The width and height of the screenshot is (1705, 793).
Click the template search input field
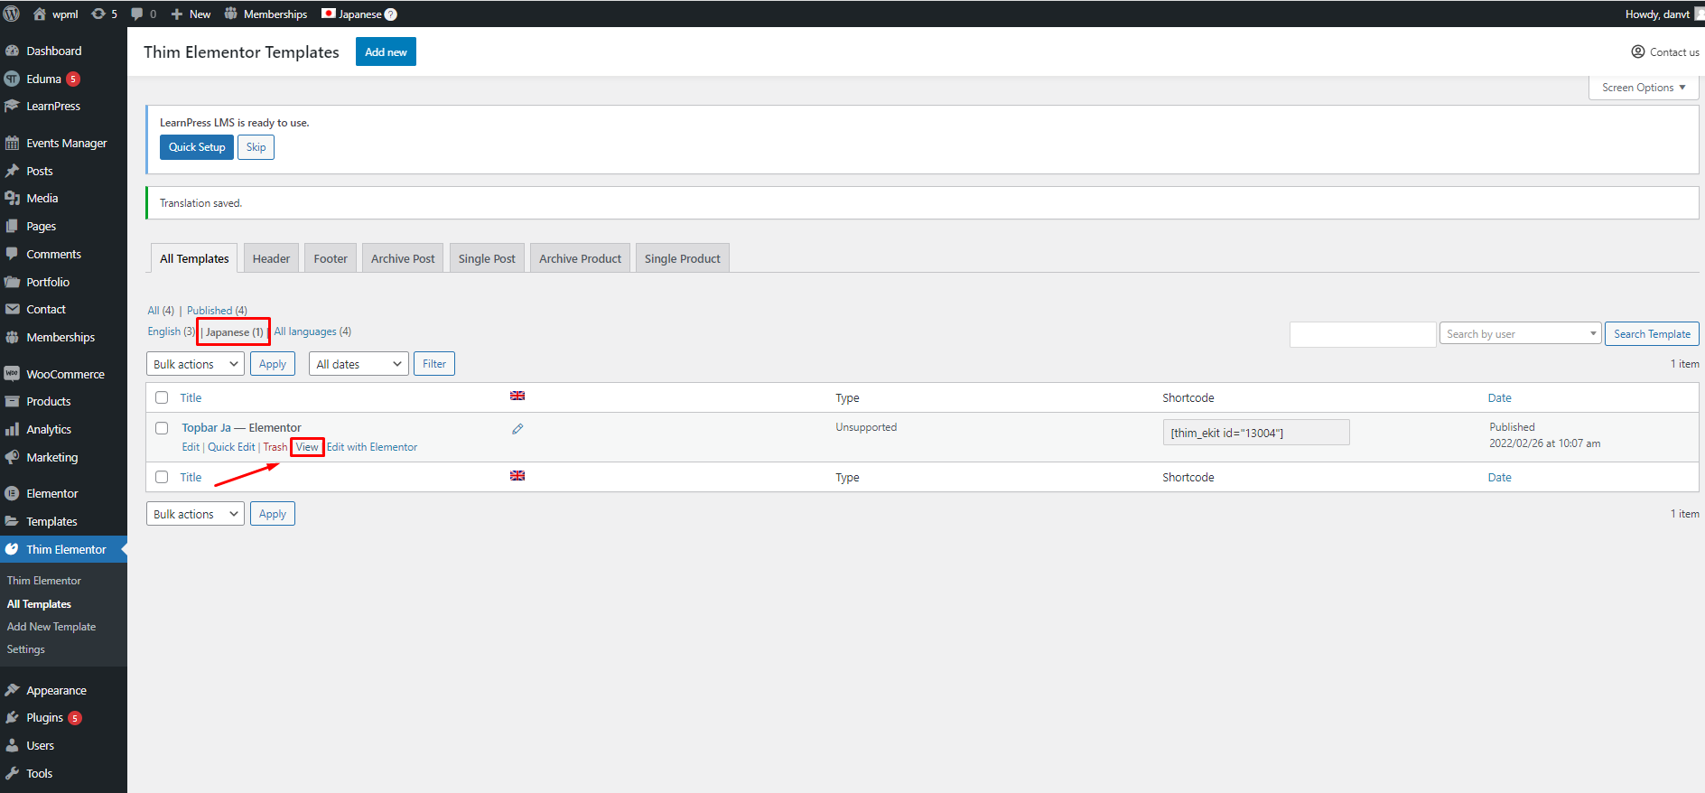pos(1363,334)
